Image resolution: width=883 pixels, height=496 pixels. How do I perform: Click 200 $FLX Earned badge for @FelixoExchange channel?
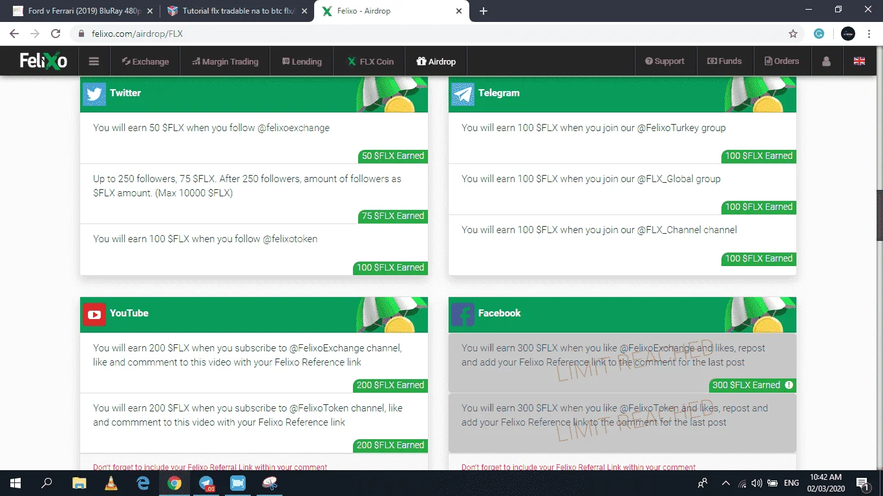[x=390, y=385]
